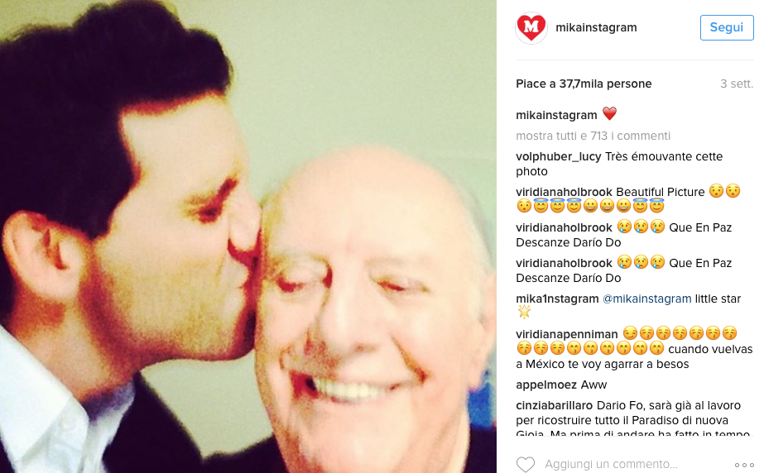
Task: Click the Aggiungi un commento input field
Action: (x=611, y=464)
